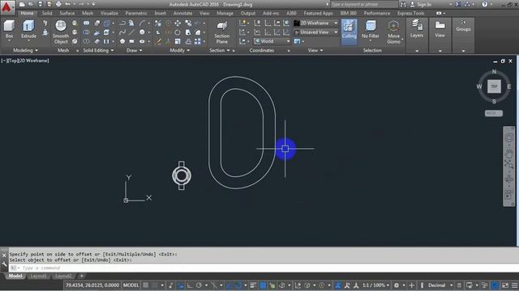Click the MODEL button in status bar
This screenshot has width=519, height=291.
click(x=131, y=285)
